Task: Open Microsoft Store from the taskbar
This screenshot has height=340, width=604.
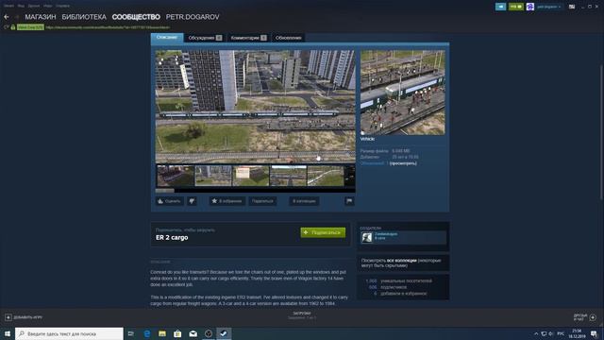Action: [x=177, y=333]
